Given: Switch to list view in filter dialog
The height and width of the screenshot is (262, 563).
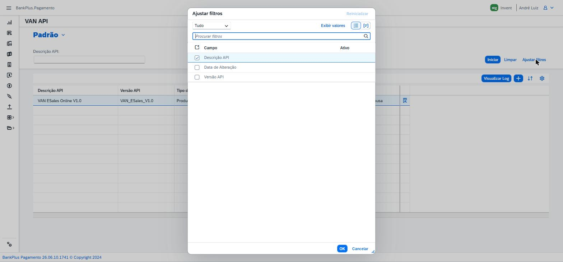Looking at the screenshot, I should pos(356,26).
